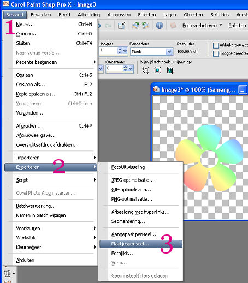248x283 pixels.
Task: Expand the Foto verbeteren dropdown
Action: (x=221, y=25)
